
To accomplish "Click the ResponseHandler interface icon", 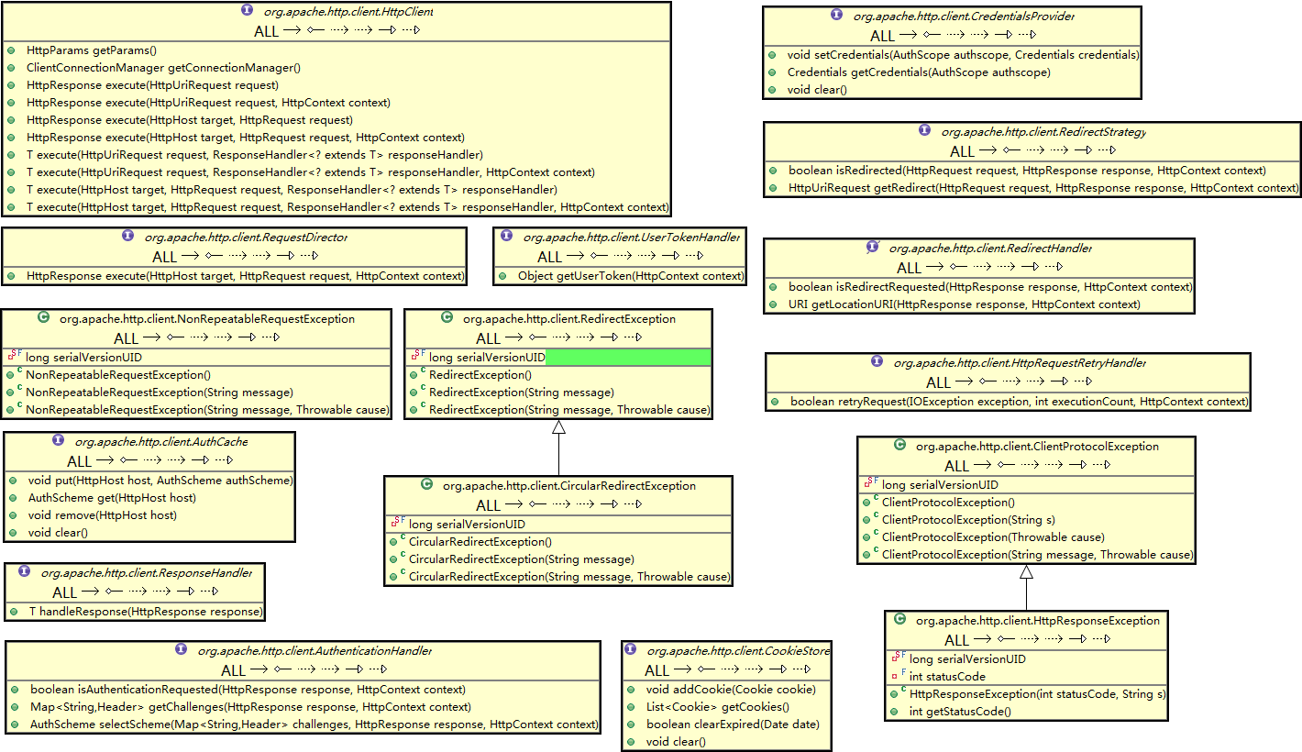I will pos(22,570).
